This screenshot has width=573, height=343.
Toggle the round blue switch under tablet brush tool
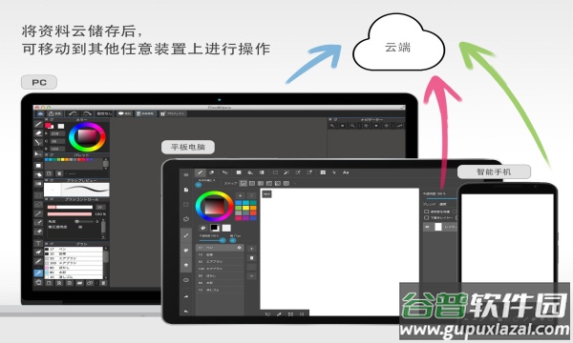(199, 185)
